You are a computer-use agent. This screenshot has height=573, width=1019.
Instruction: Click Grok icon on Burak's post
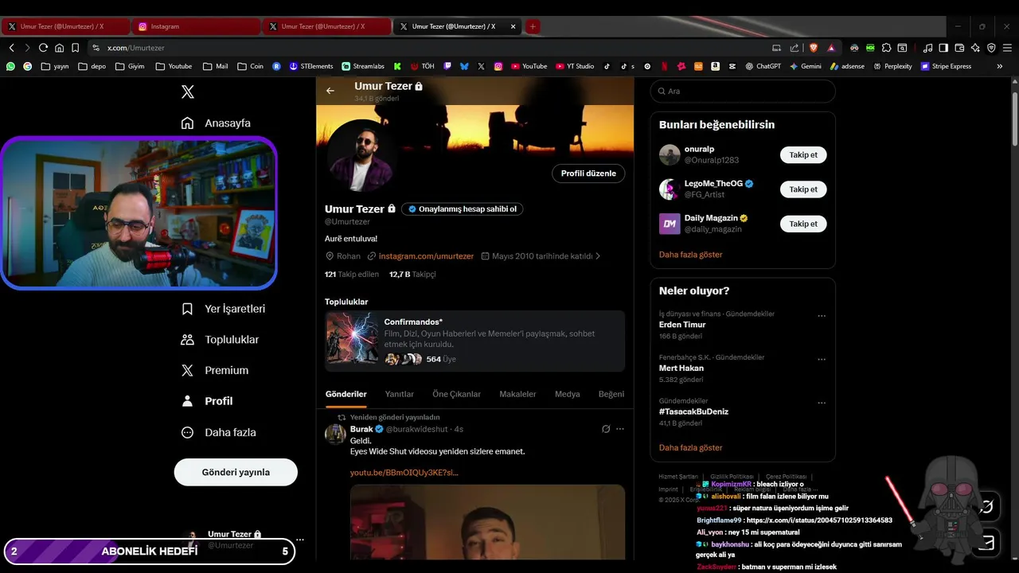tap(606, 429)
